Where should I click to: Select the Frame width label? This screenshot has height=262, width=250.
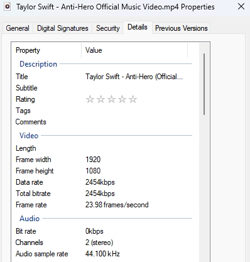click(33, 160)
